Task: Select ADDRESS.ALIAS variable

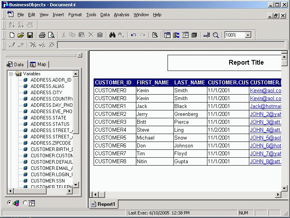Action: (x=47, y=86)
